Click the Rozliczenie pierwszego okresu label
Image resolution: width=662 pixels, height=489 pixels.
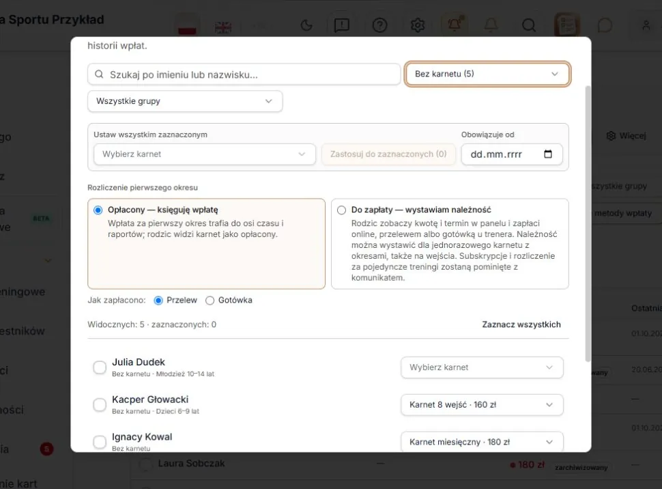[143, 187]
